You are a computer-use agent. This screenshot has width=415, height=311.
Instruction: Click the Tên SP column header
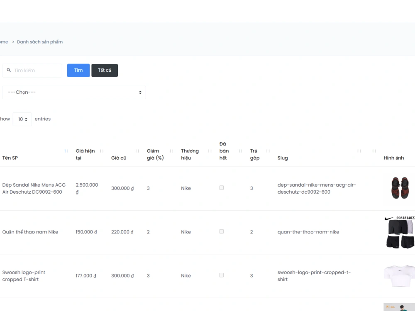(10, 158)
